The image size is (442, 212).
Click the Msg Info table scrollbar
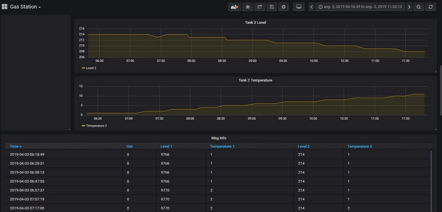(x=431, y=181)
